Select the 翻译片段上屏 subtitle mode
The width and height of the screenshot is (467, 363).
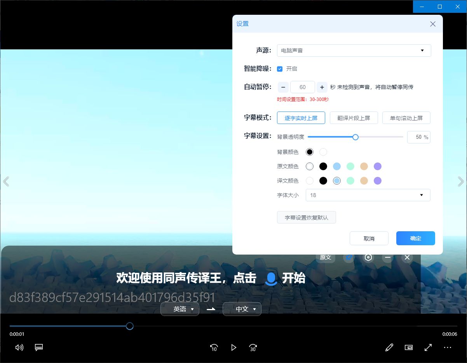pyautogui.click(x=354, y=118)
